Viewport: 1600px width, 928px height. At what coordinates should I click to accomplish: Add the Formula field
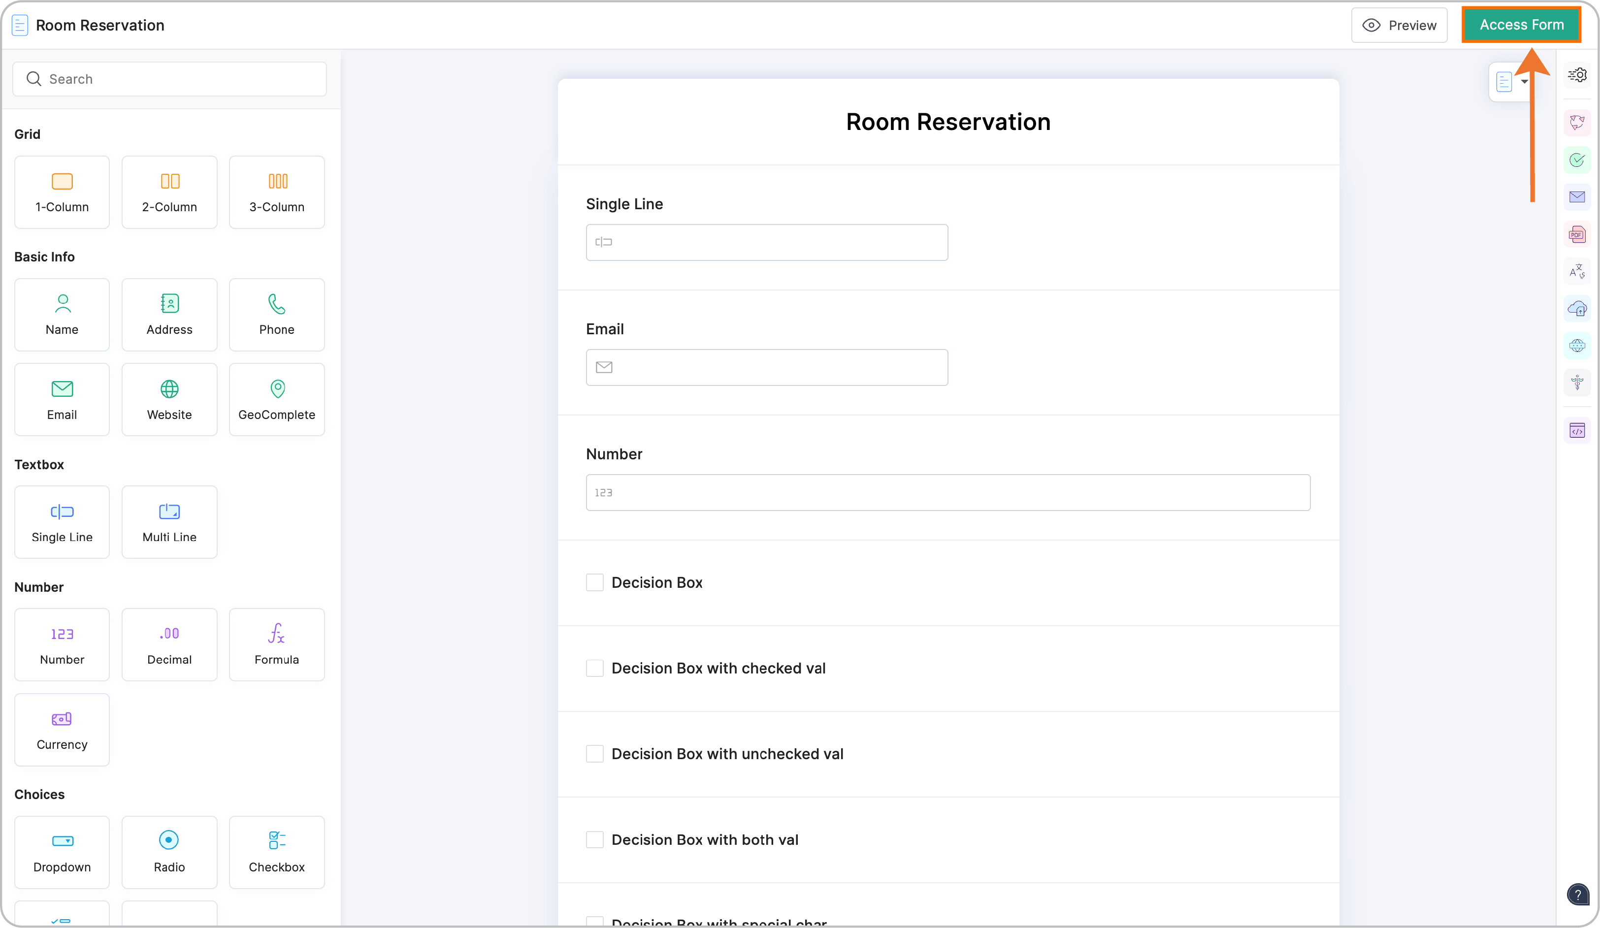(276, 644)
